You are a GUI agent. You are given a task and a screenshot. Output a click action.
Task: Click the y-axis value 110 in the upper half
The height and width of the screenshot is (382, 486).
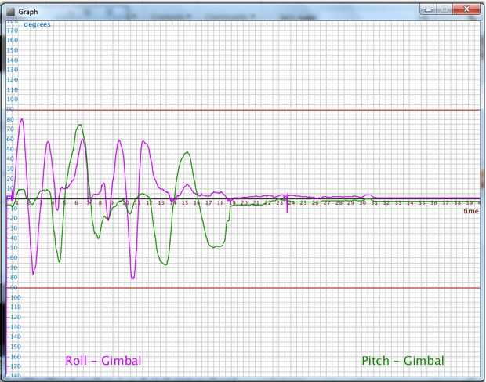pos(13,90)
